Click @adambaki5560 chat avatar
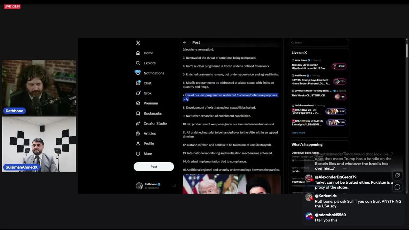Screen dimensions: 409x230 pyautogui.click(x=309, y=216)
